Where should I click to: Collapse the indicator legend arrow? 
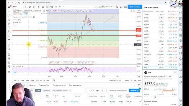(15, 25)
